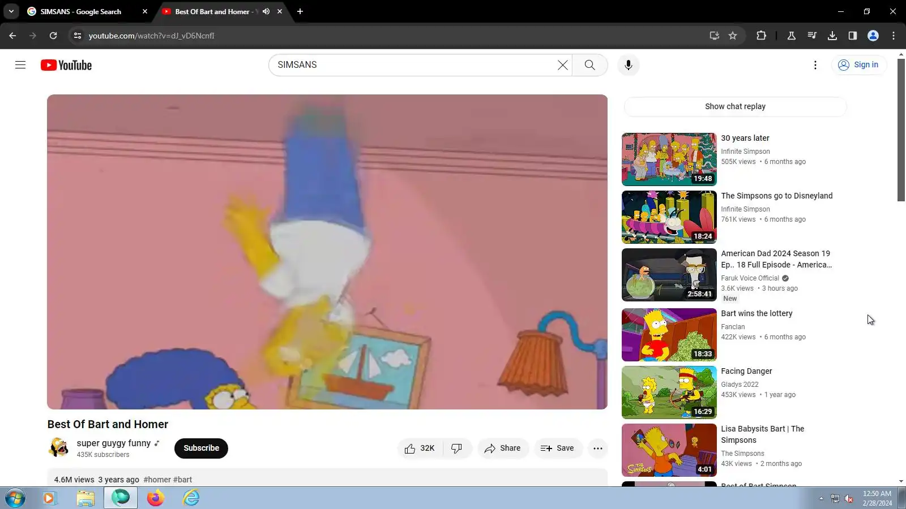
Task: Reload the YouTube page
Action: [53, 36]
